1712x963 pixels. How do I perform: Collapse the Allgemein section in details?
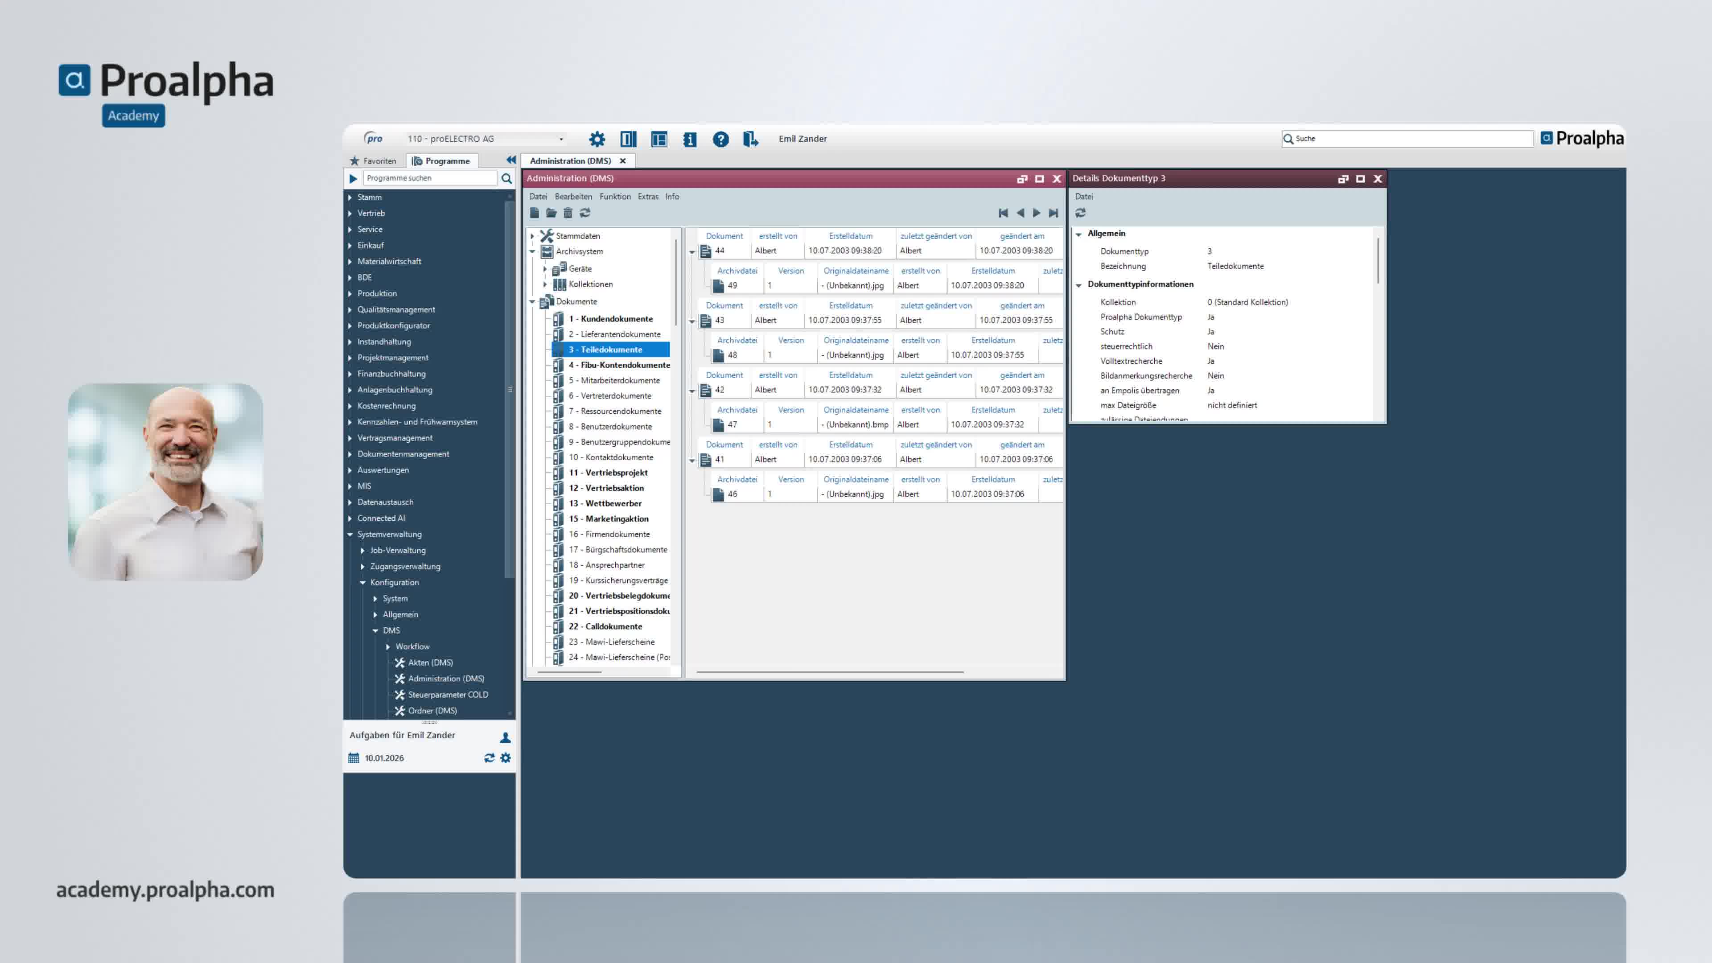pos(1078,234)
